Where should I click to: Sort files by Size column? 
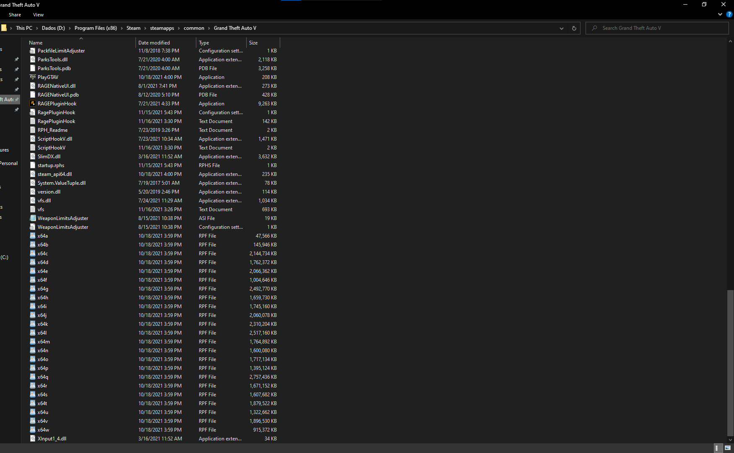pyautogui.click(x=263, y=43)
